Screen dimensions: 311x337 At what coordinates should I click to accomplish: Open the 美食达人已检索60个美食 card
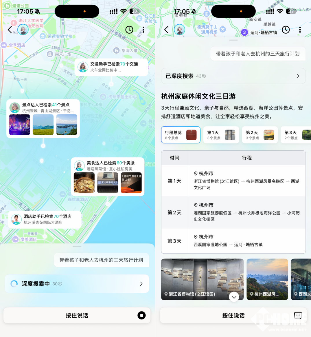108,176
